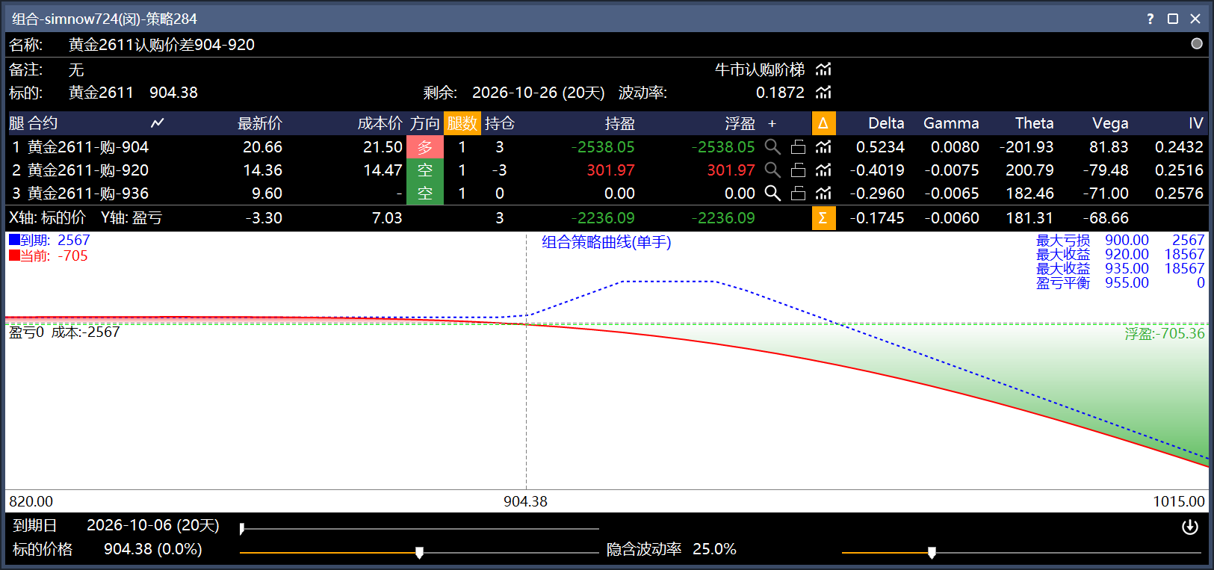The image size is (1214, 570).
Task: Click lock icon for 黄金2611-购-936 row
Action: tap(798, 193)
